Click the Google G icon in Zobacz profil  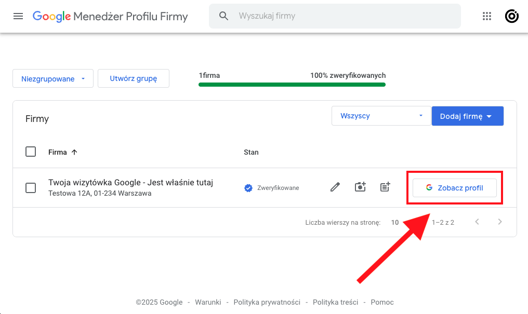(x=429, y=187)
